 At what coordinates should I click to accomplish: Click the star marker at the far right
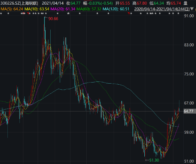point(178,14)
